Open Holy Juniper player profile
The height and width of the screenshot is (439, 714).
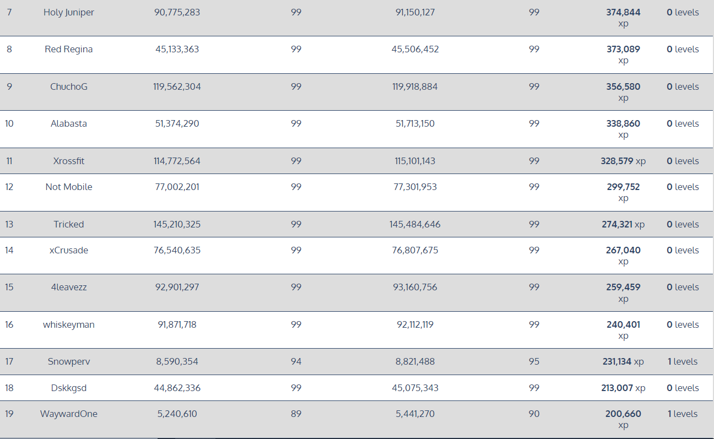(69, 12)
